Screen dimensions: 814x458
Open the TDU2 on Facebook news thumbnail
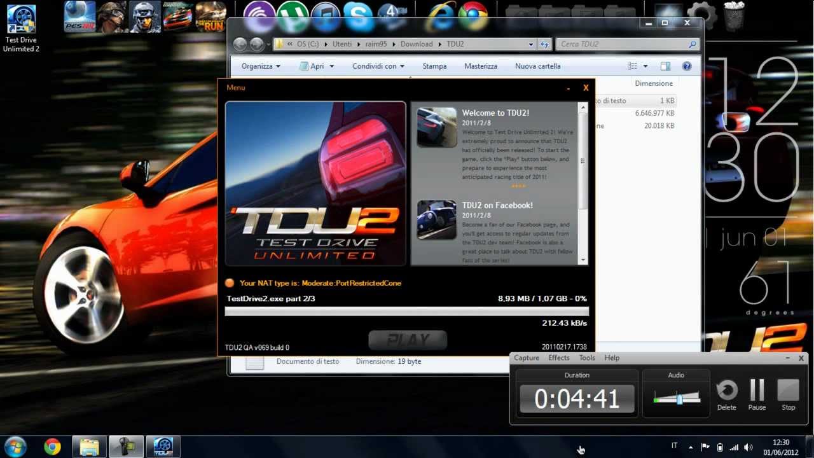point(437,220)
